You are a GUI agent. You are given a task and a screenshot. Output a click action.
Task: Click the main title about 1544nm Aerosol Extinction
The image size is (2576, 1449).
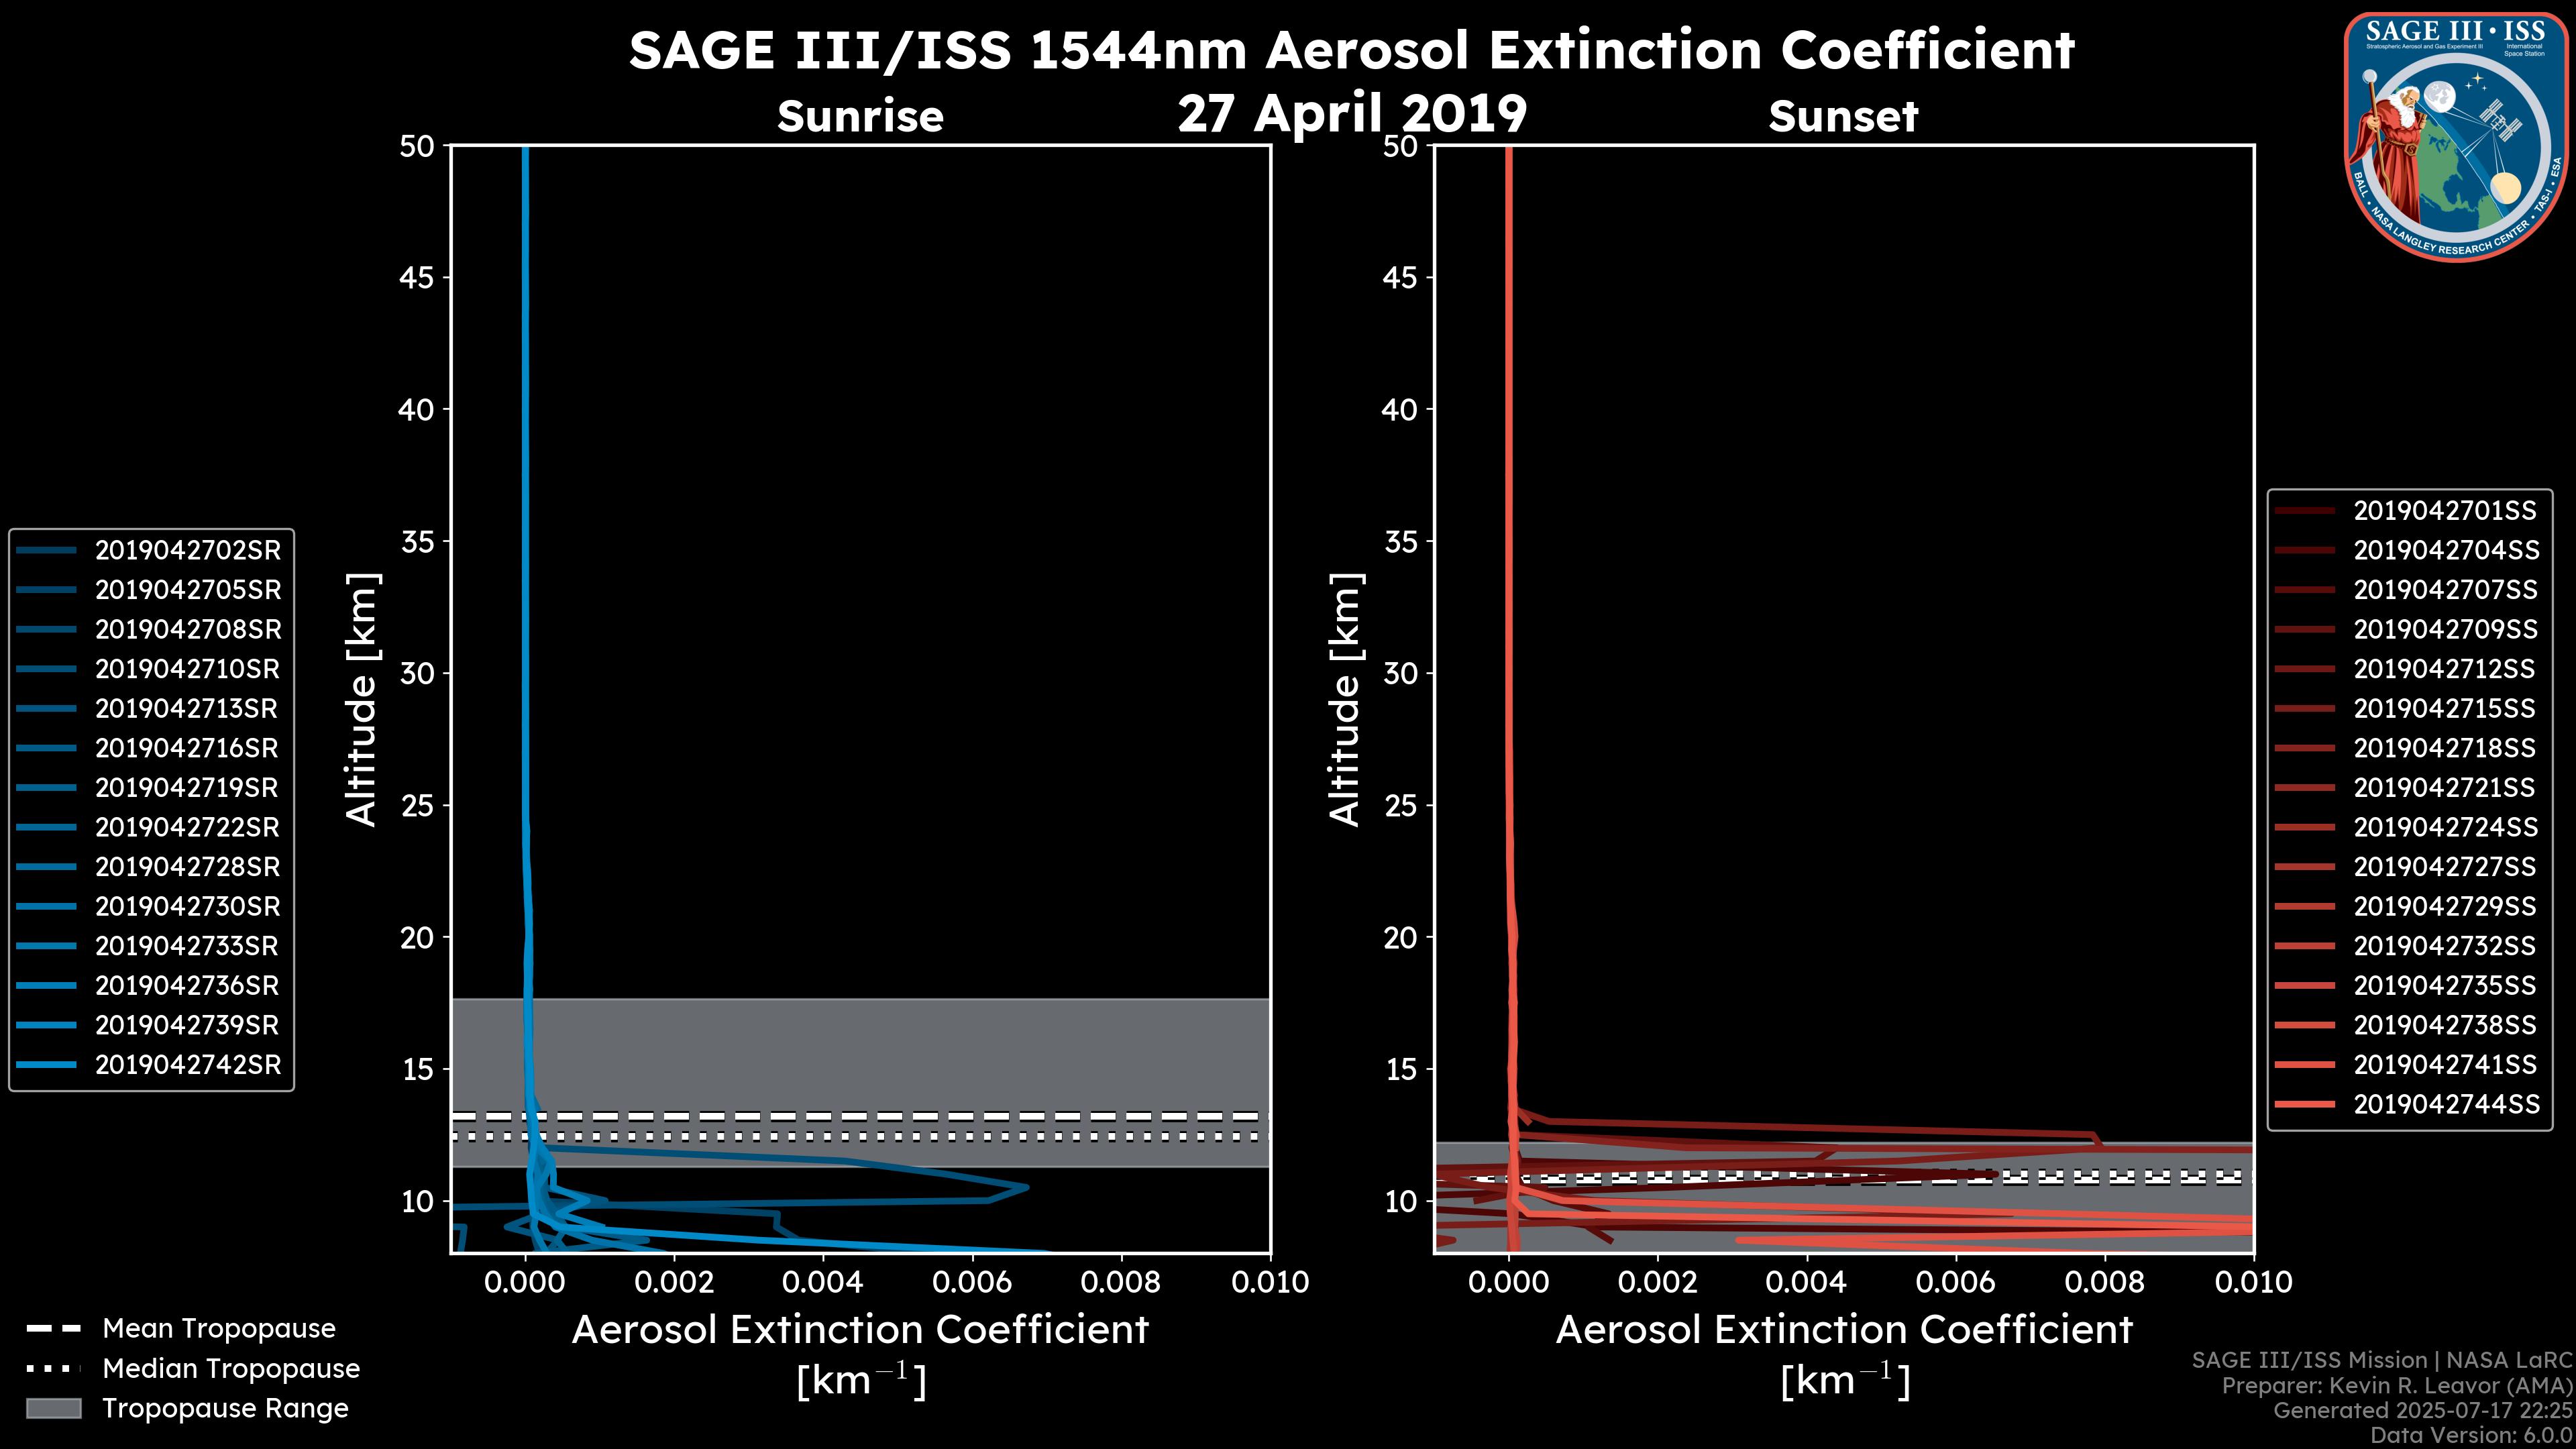pyautogui.click(x=1352, y=50)
